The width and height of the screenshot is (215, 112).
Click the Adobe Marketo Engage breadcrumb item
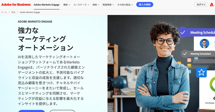(x=30, y=12)
